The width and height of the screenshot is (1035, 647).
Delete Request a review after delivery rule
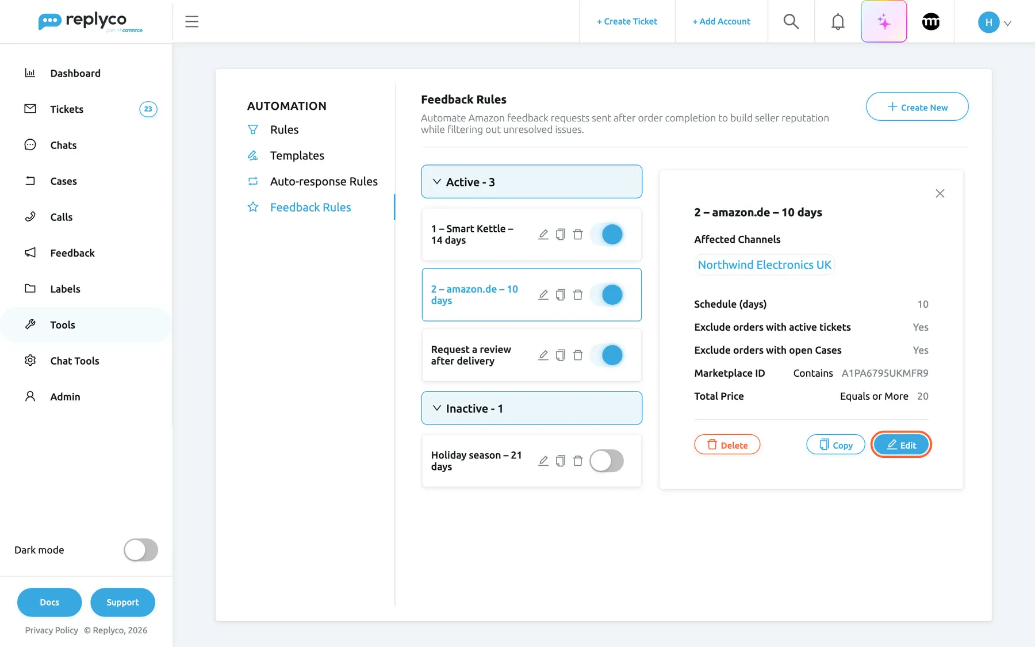click(578, 355)
